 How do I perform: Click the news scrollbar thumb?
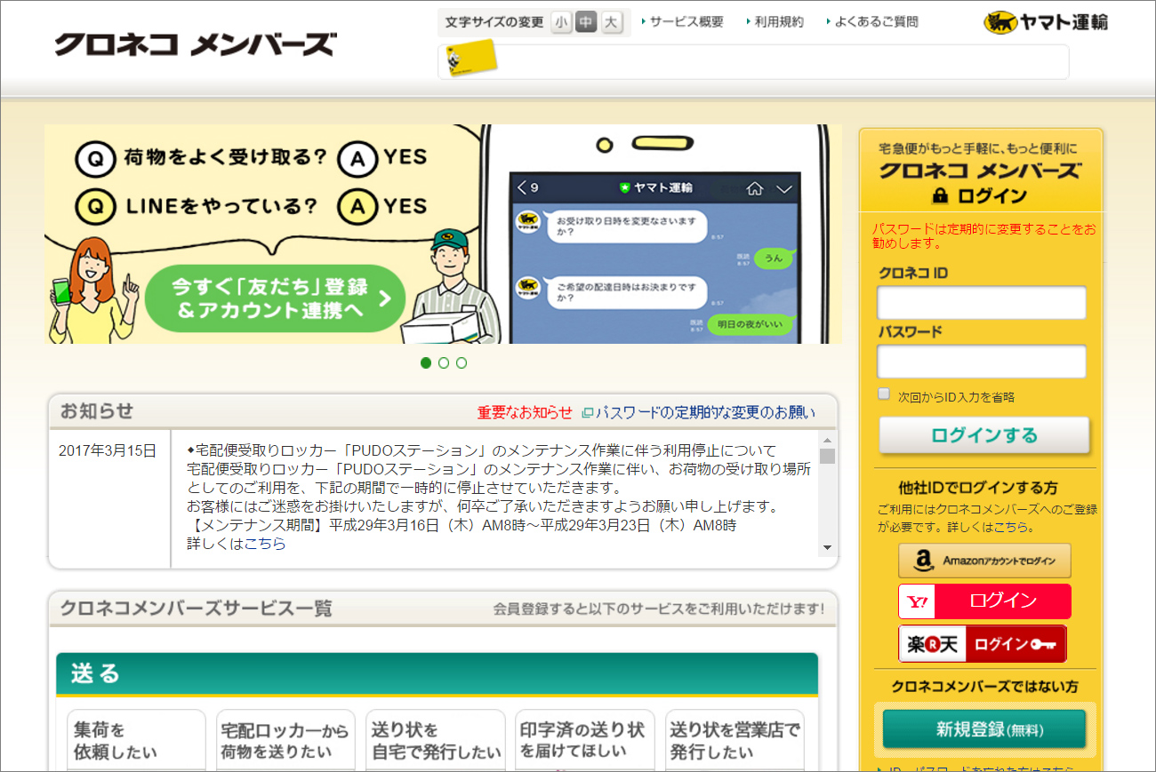tap(827, 456)
